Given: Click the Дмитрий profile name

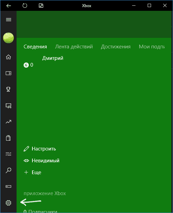Looking at the screenshot, I should pos(53,58).
